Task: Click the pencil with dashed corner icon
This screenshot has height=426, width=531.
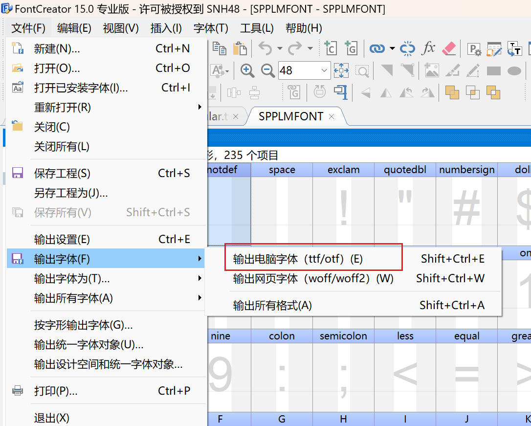Action: click(x=473, y=70)
